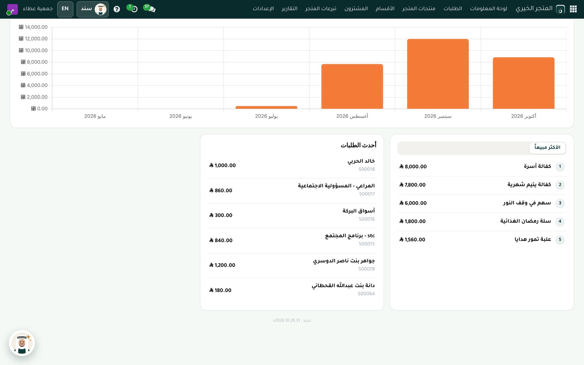Click the يونيو 2026 axis label

point(181,116)
